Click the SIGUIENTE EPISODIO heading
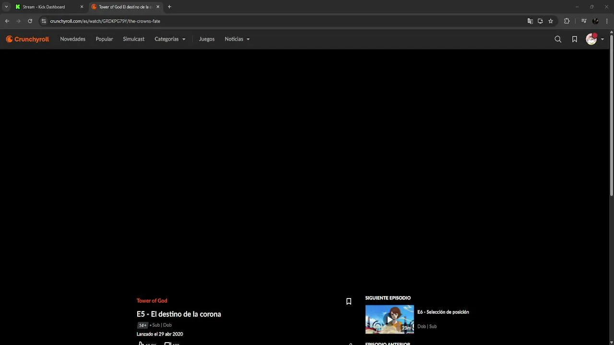 pyautogui.click(x=388, y=298)
